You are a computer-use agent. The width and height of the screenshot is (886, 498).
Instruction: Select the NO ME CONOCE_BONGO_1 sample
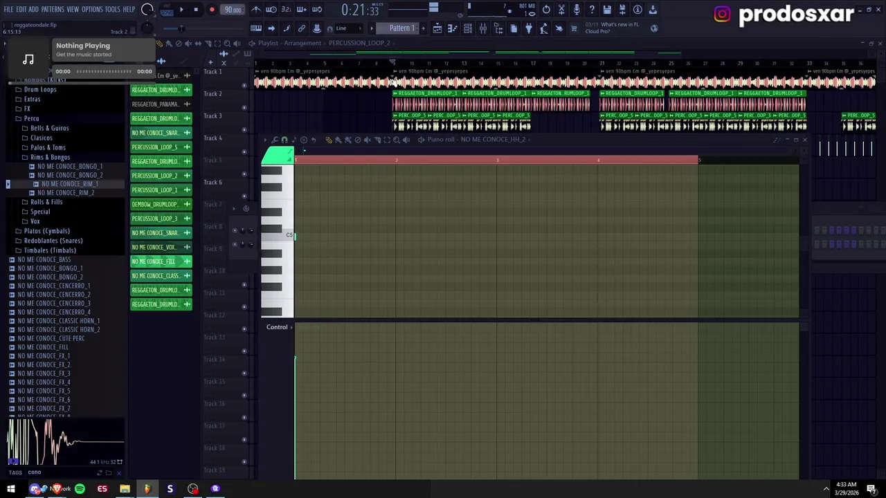pos(69,167)
